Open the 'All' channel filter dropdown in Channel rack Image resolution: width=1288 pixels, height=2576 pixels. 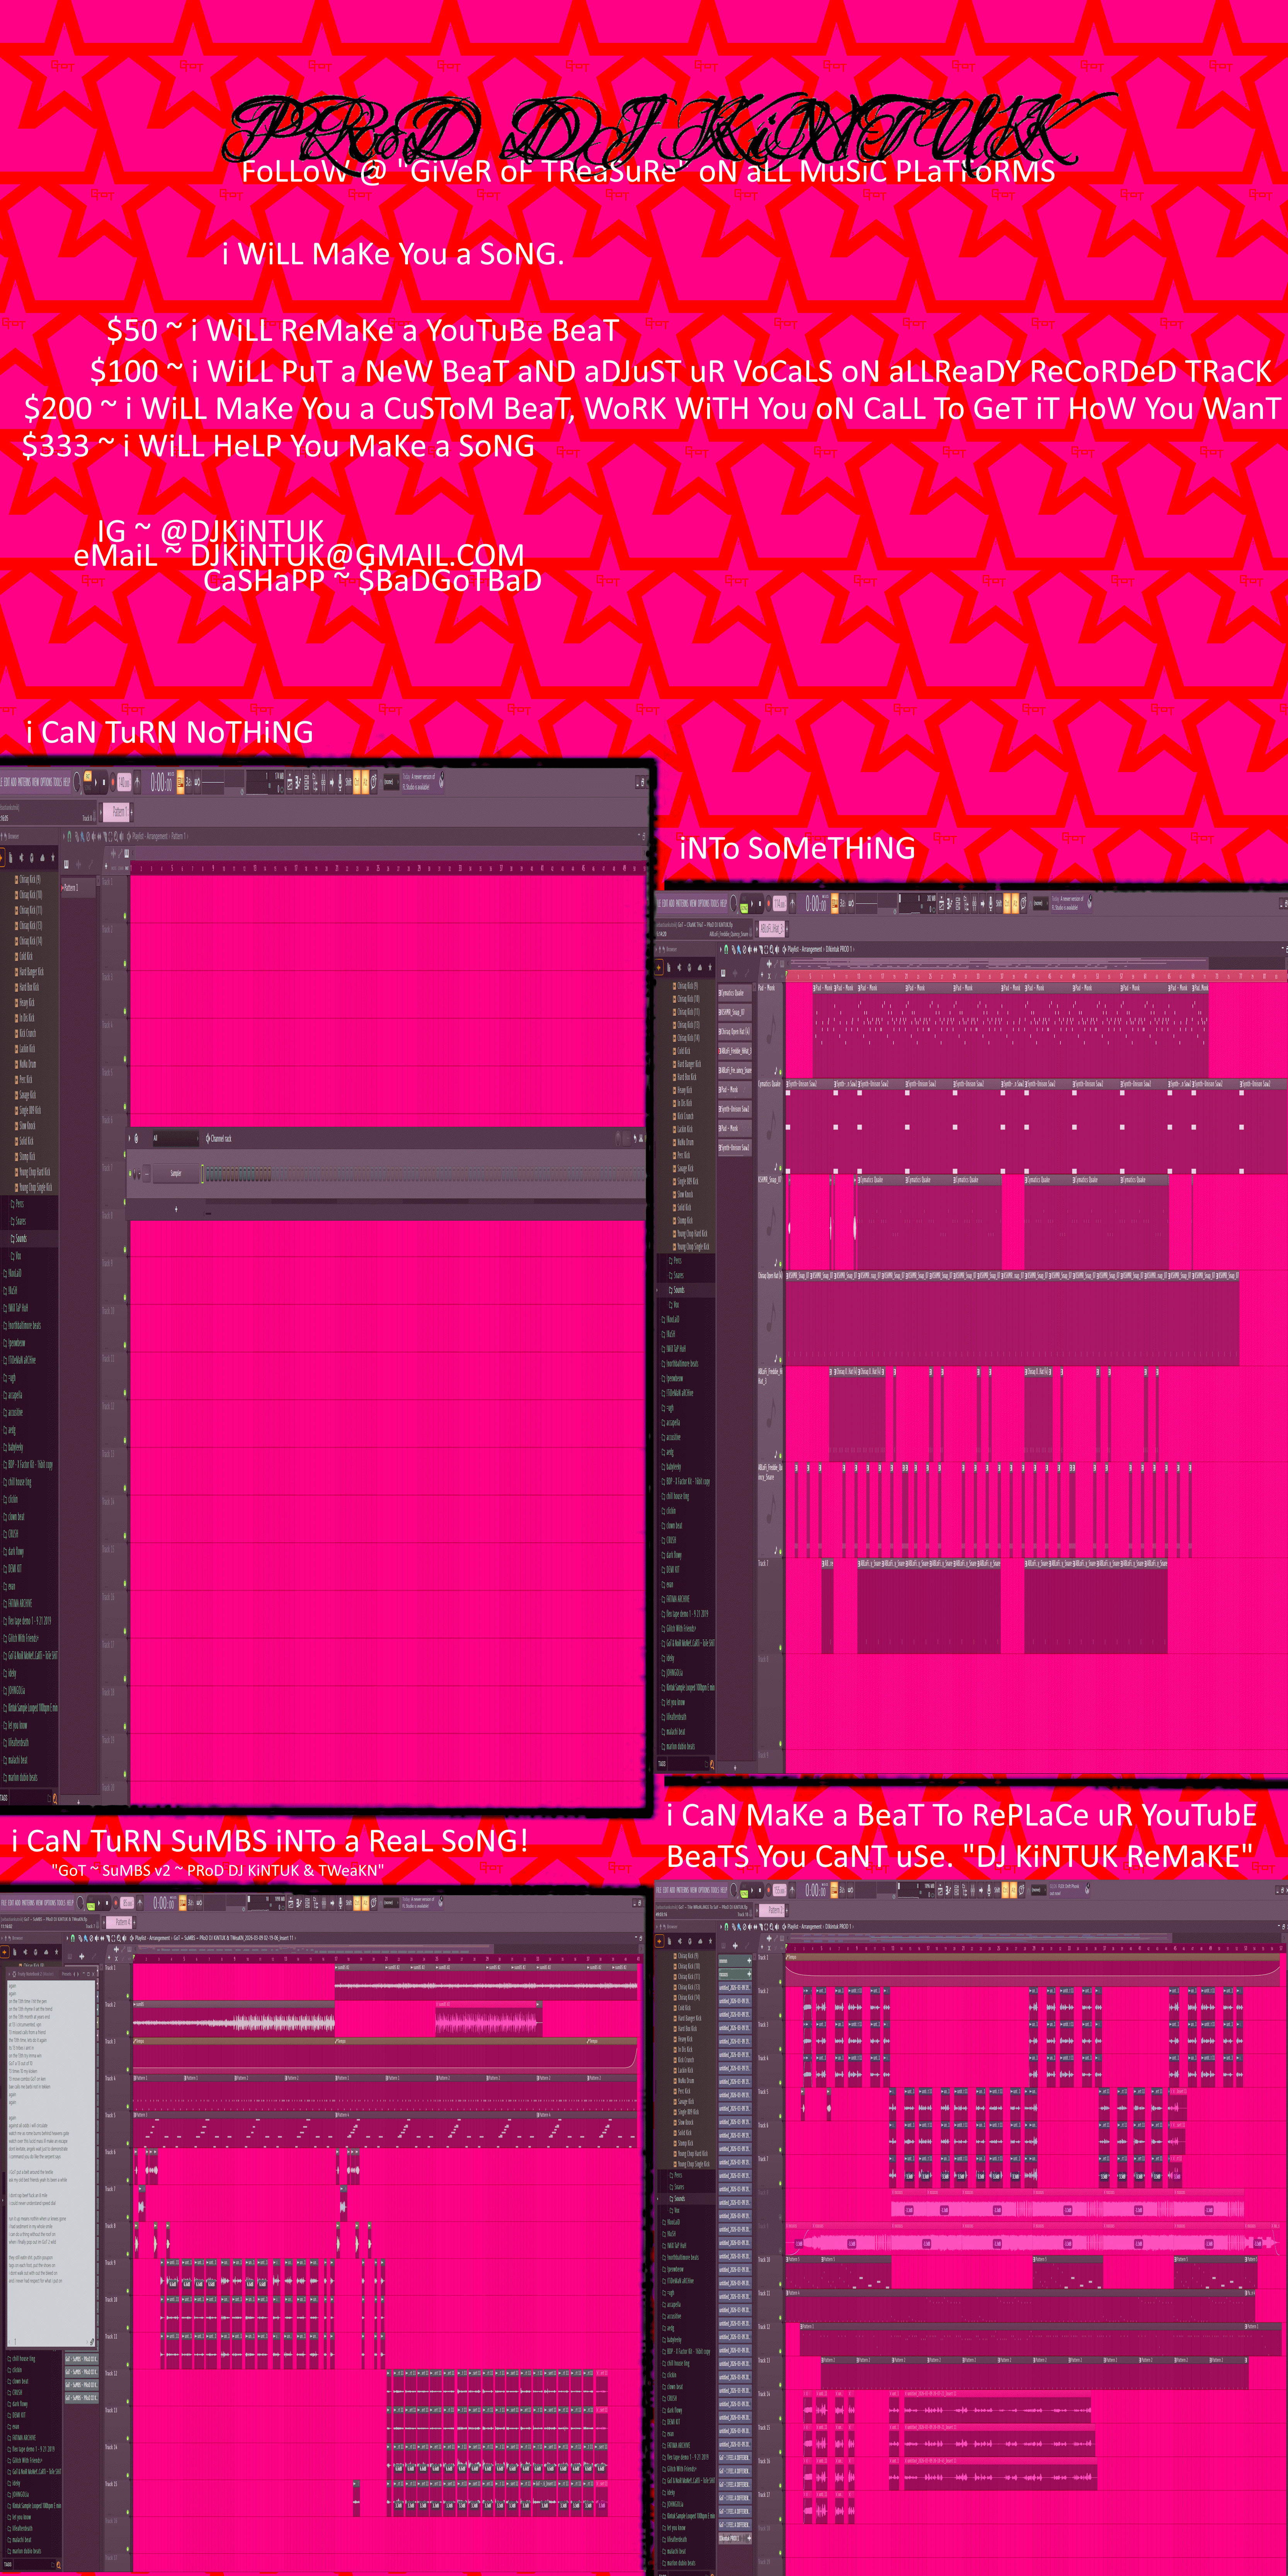[x=175, y=1138]
